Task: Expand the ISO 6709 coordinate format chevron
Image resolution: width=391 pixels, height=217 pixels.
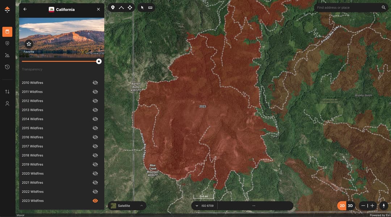Action: pos(197,206)
